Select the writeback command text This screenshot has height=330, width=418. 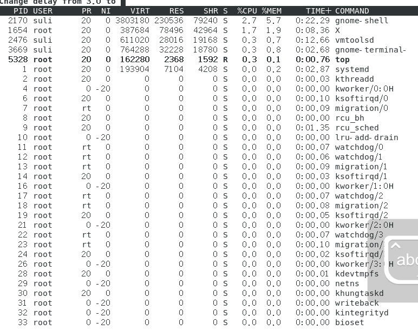click(357, 303)
